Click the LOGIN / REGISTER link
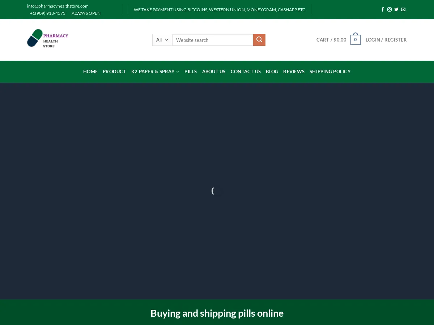Viewport: 434px width, 325px height. pyautogui.click(x=386, y=40)
